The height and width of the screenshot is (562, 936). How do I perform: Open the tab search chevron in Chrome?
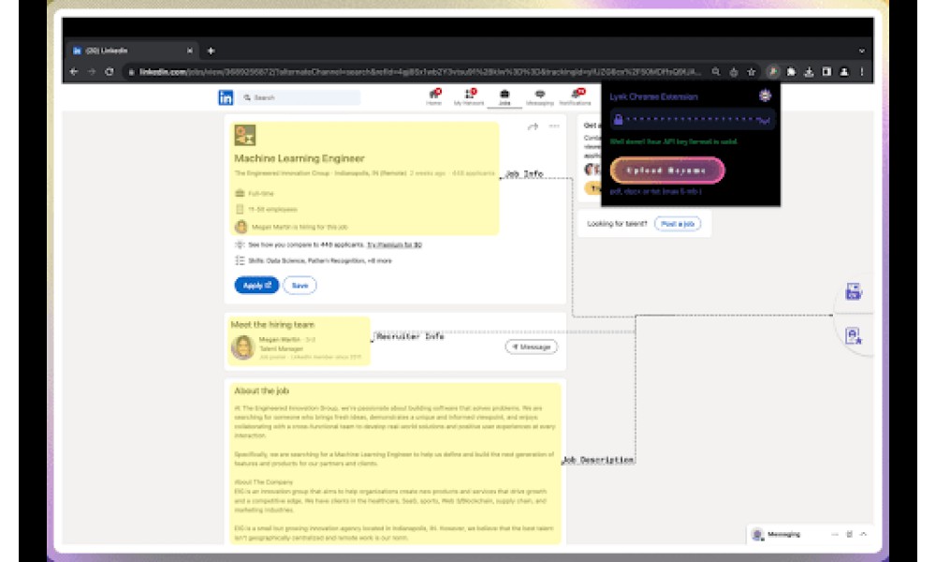(861, 51)
